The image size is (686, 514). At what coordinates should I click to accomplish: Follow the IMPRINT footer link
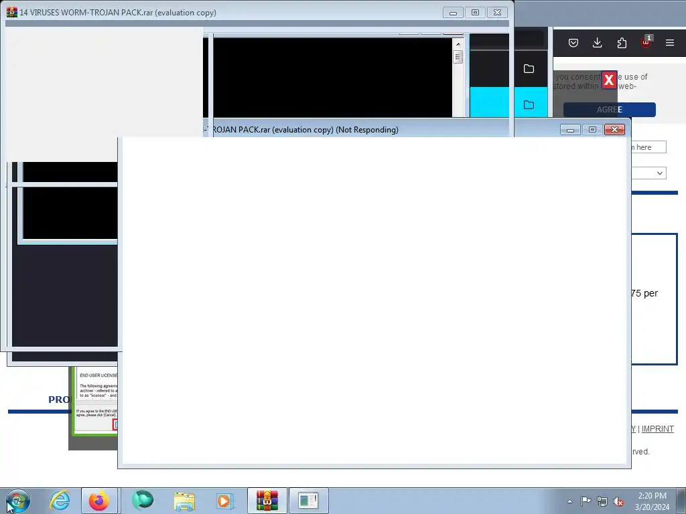click(658, 429)
